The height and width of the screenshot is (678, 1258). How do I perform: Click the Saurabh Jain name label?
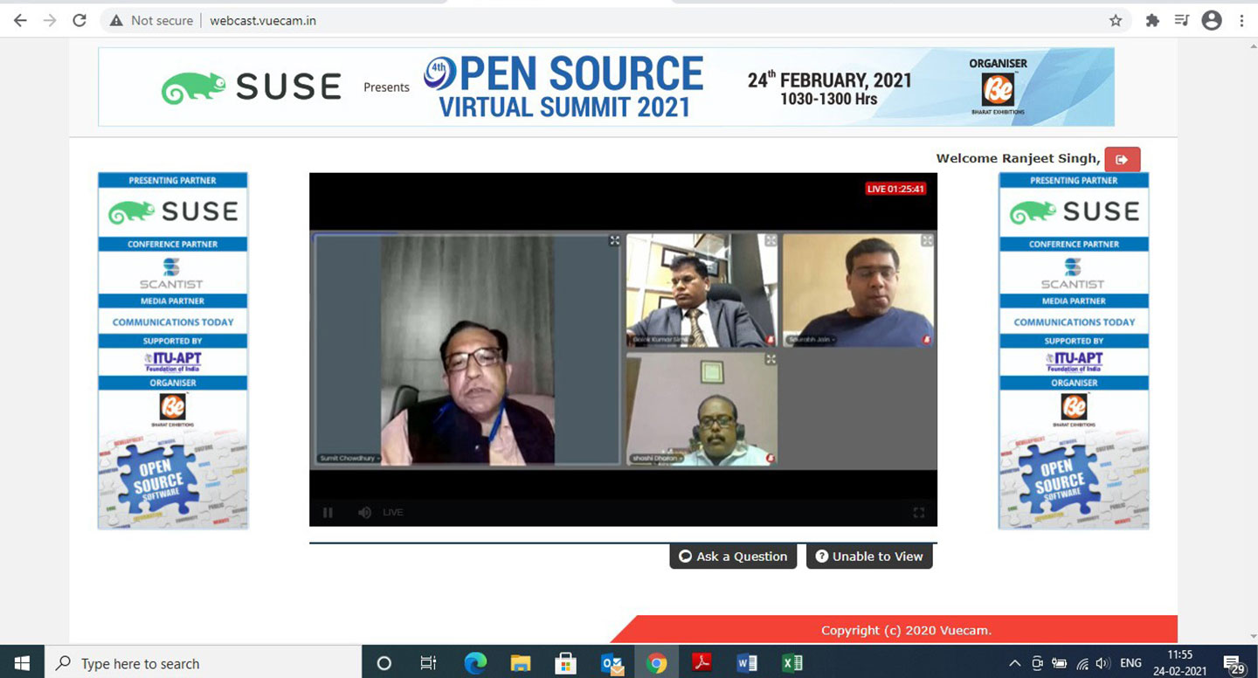pos(814,339)
